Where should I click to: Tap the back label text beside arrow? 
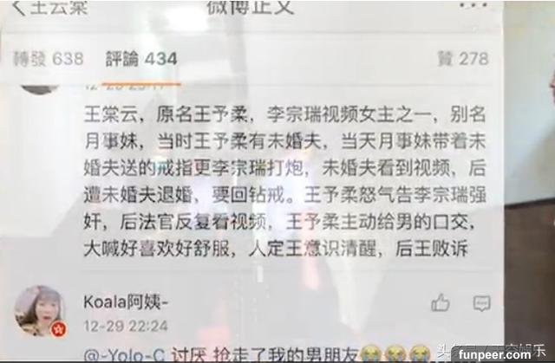click(58, 8)
